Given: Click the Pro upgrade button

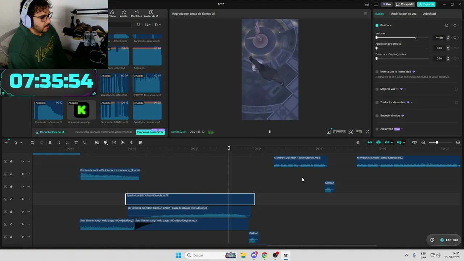Looking at the screenshot, I should pyautogui.click(x=387, y=4).
